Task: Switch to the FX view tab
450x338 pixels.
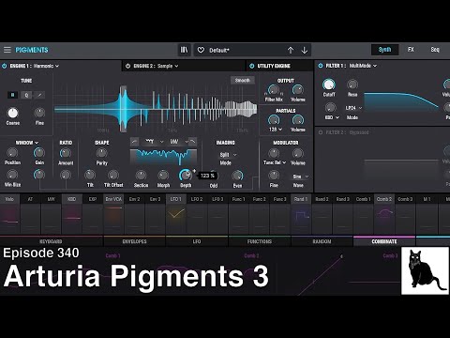Action: coord(411,50)
